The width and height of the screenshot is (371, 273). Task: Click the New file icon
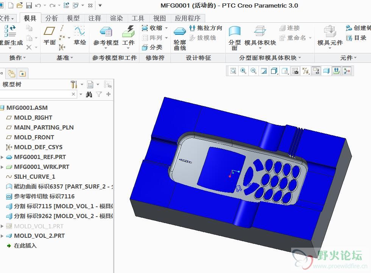[x=11, y=5]
